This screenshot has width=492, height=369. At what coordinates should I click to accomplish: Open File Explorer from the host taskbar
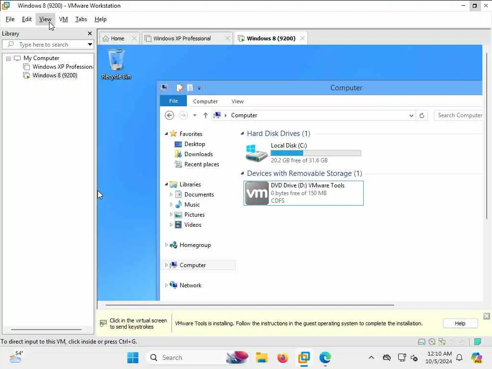[x=262, y=357]
